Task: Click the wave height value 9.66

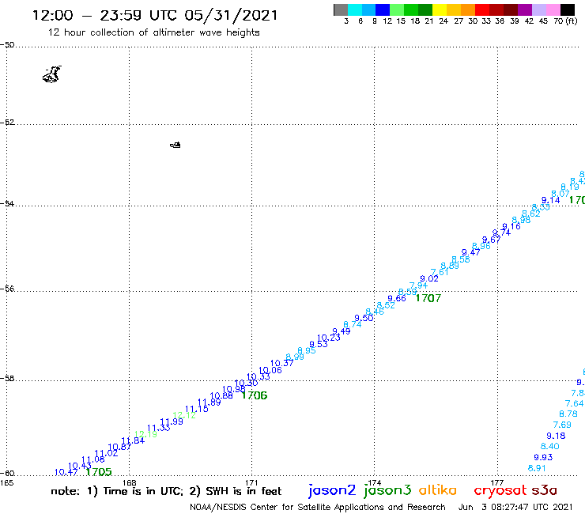Action: click(397, 298)
